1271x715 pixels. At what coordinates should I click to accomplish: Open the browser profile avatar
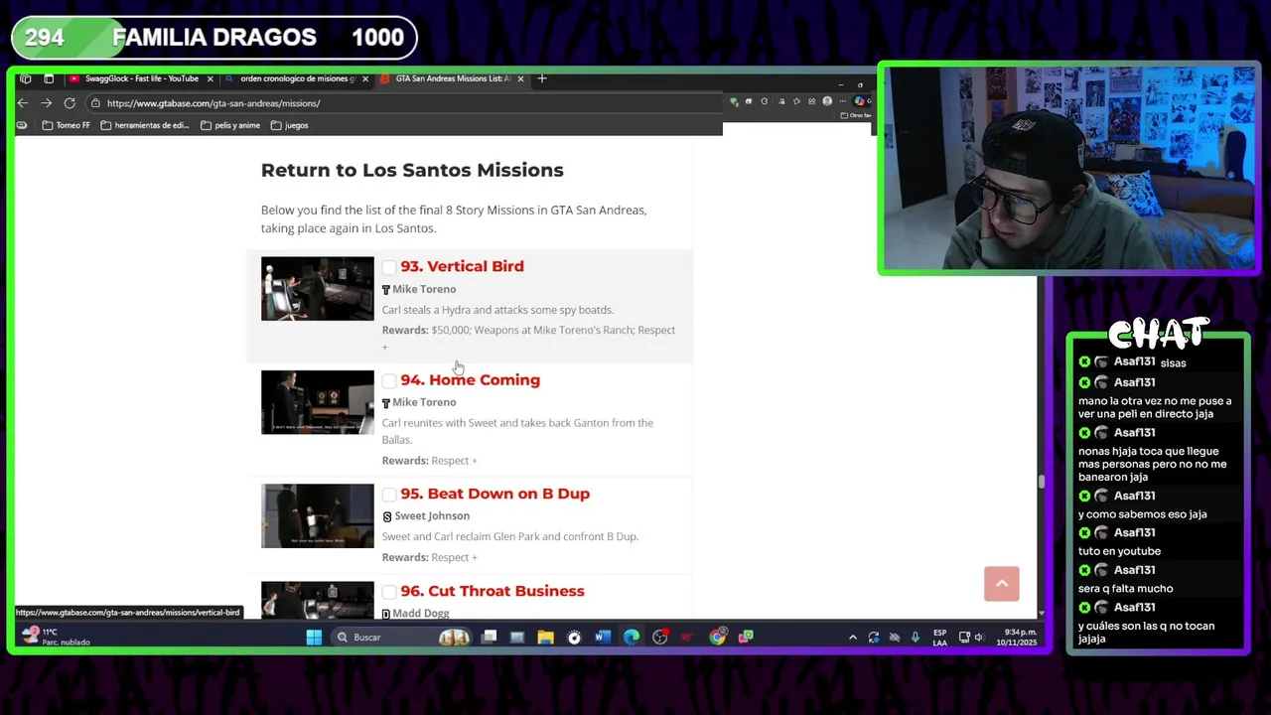(x=827, y=101)
